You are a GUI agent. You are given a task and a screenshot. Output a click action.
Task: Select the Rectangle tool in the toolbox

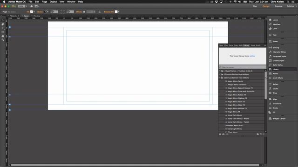coord(3,32)
